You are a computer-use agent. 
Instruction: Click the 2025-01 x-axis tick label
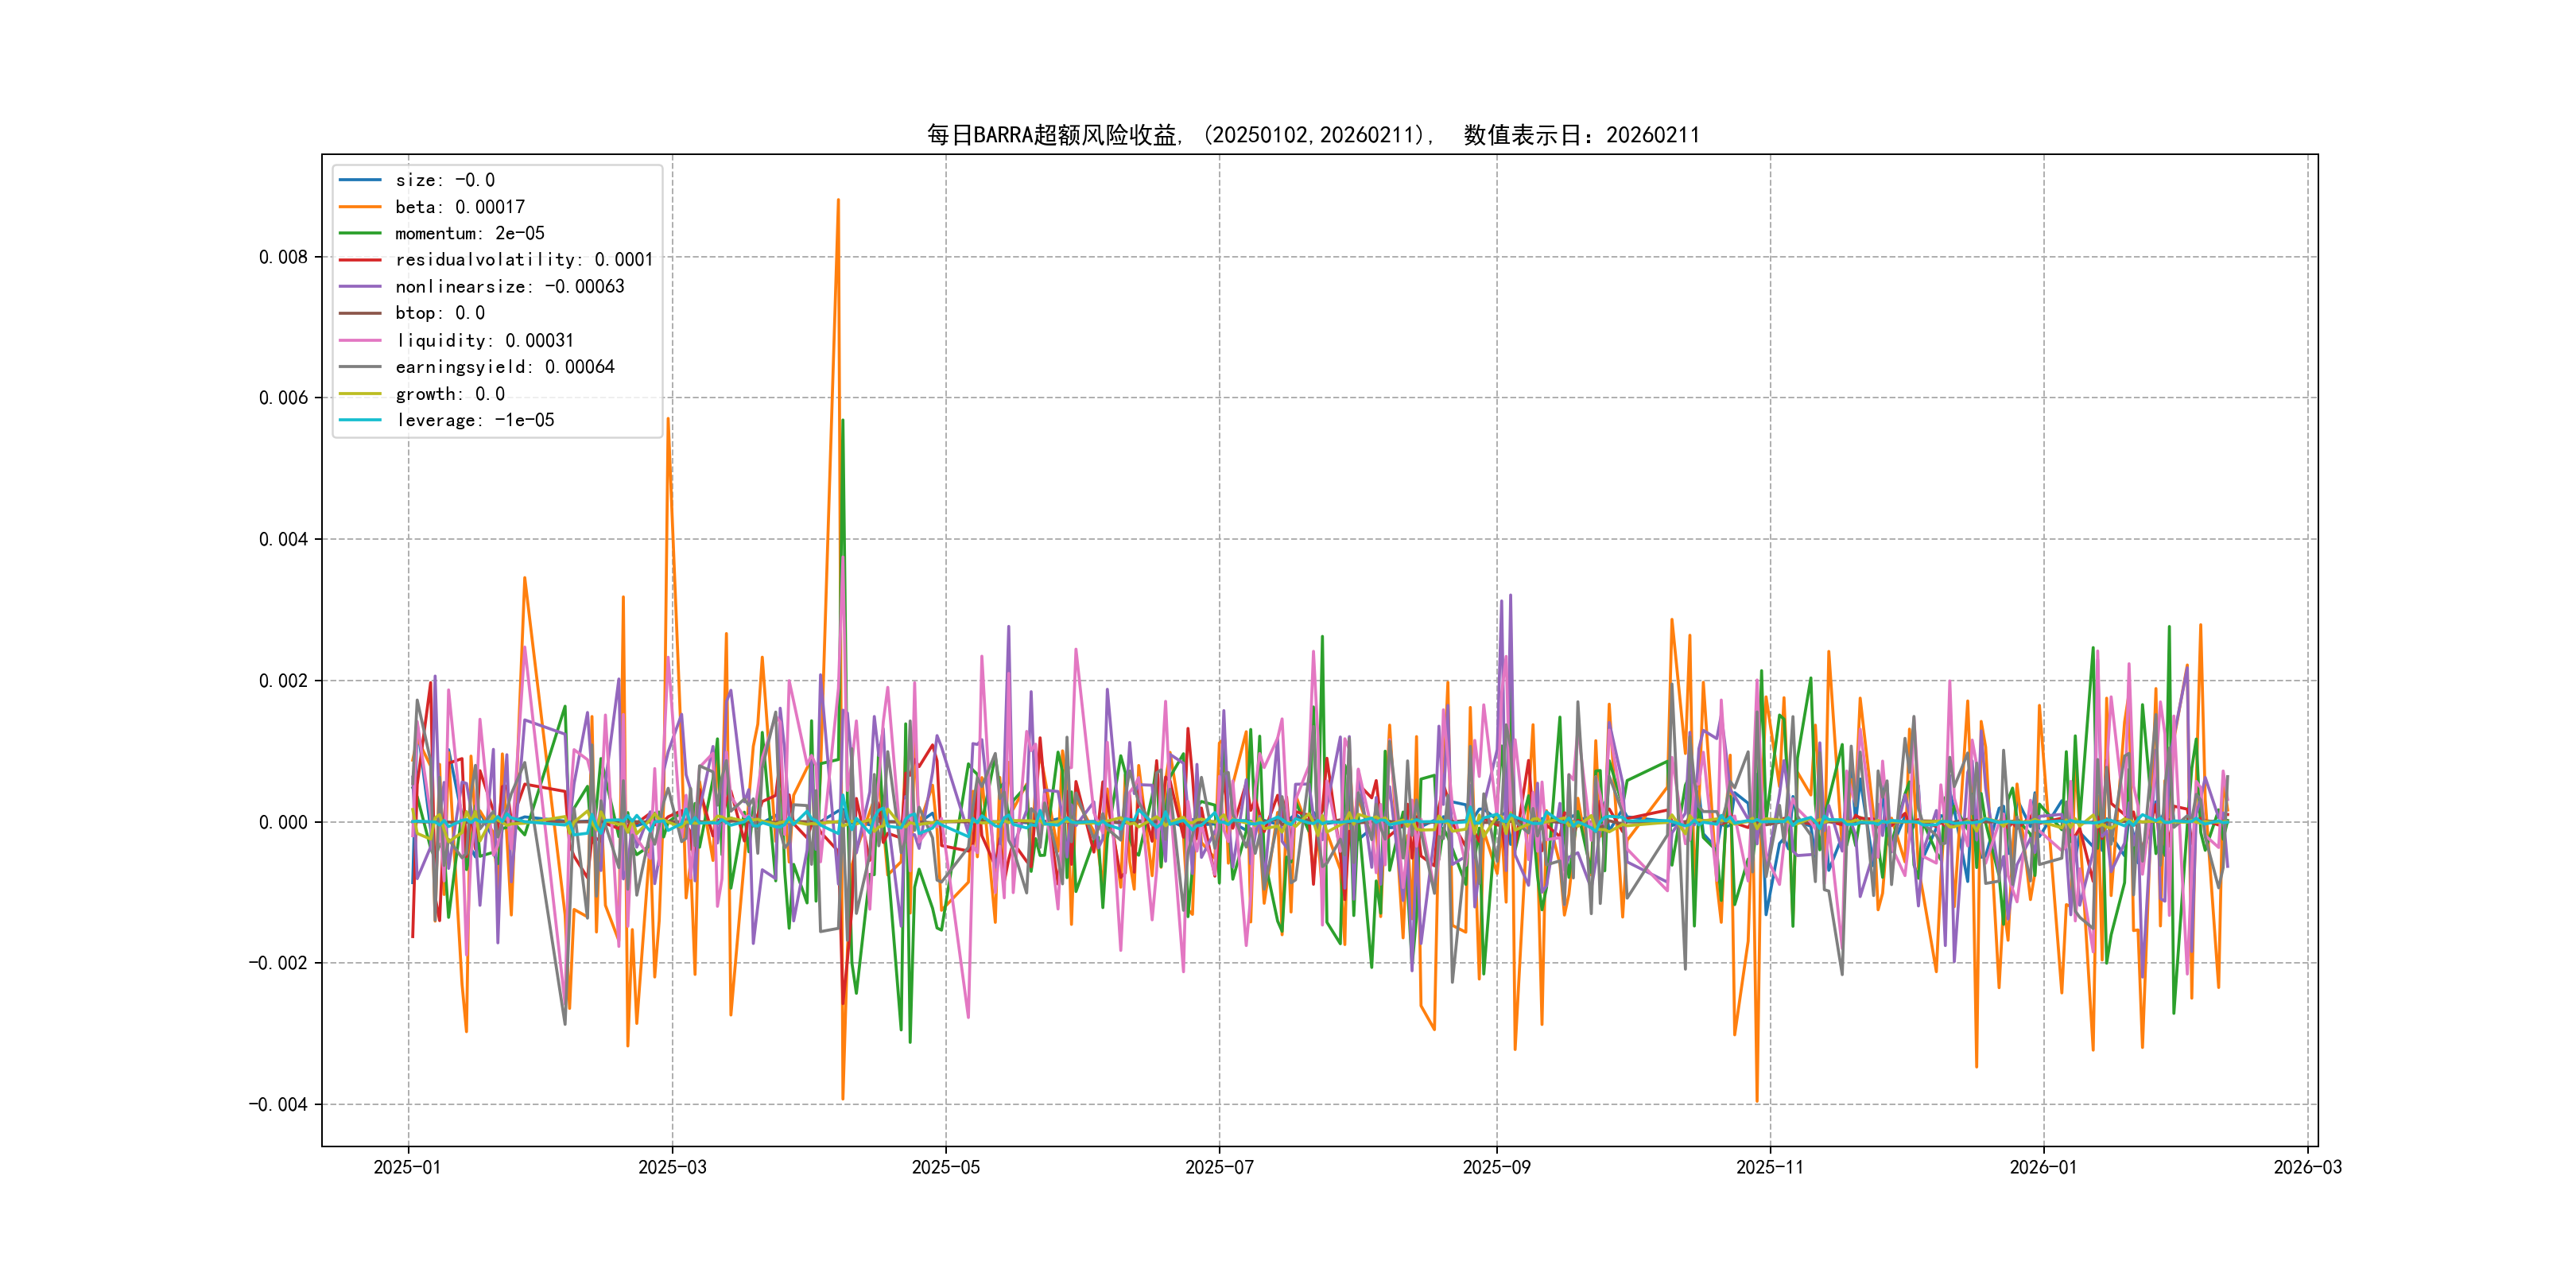407,1167
